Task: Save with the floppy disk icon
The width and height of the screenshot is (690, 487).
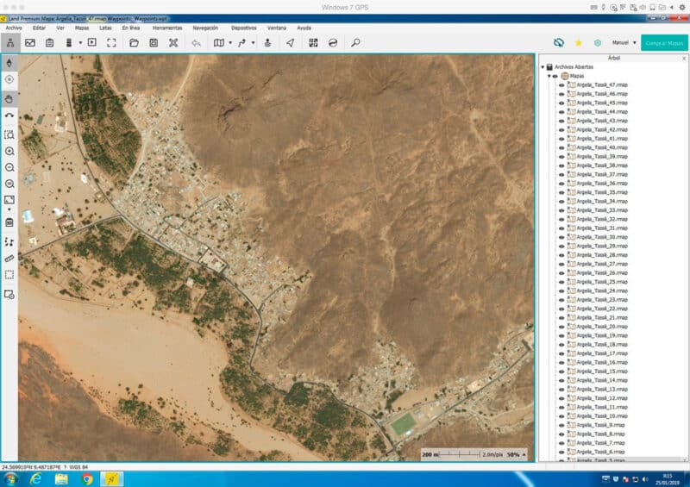Action: coord(154,43)
